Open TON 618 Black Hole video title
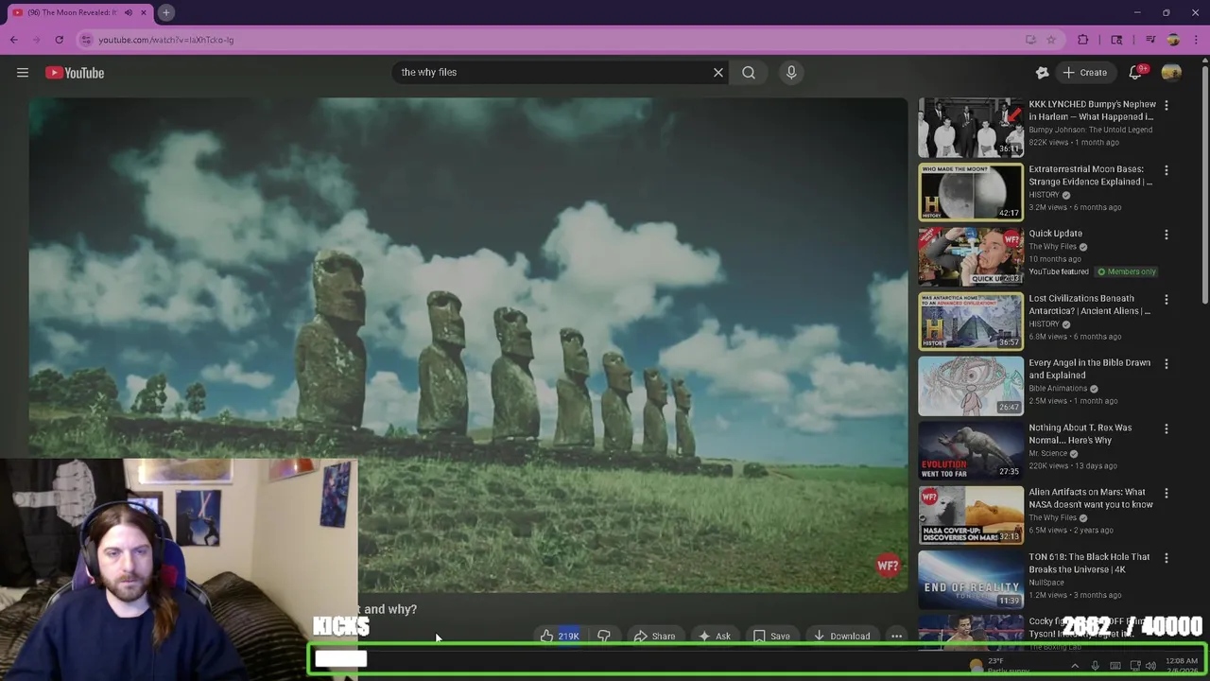Image resolution: width=1210 pixels, height=681 pixels. pyautogui.click(x=1089, y=563)
